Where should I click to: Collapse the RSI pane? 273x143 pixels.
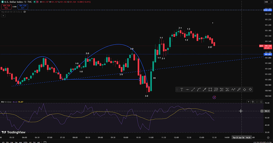257,102
